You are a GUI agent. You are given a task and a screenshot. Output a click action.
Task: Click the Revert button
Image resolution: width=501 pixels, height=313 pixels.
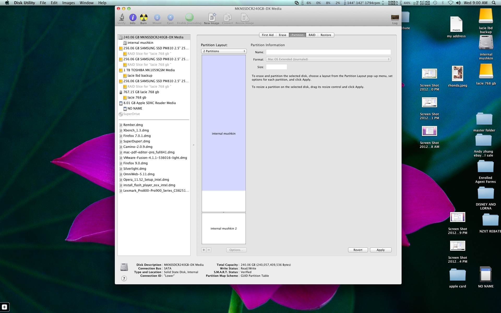click(x=358, y=250)
